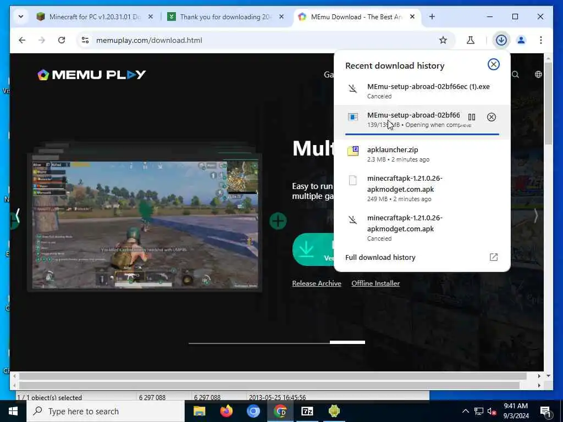563x422 pixels.
Task: Pause the MEmu-setup-abroad download
Action: click(472, 117)
